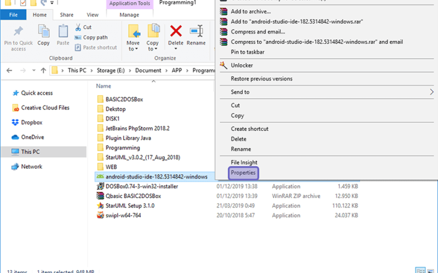Click the red Delete icon in ribbon
This screenshot has width=438, height=273.
176,31
